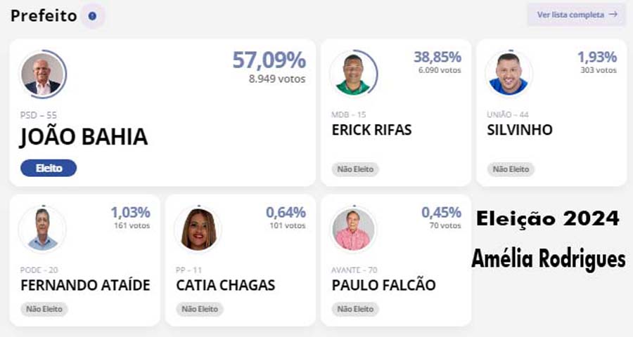
Task: Click the arrow in Ver lista completa
Action: [x=613, y=14]
